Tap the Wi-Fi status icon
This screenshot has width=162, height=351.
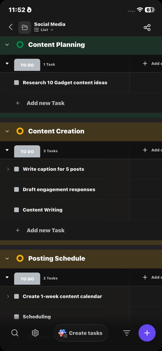pyautogui.click(x=140, y=10)
